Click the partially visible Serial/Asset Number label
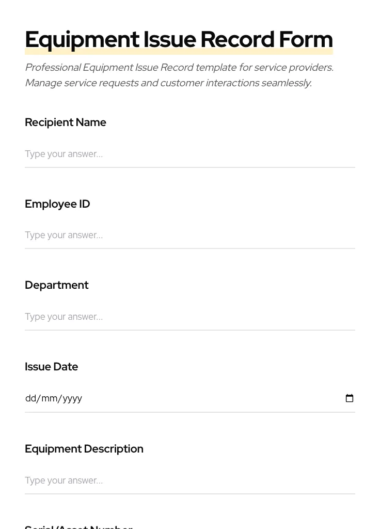The width and height of the screenshot is (380, 529). (x=78, y=526)
